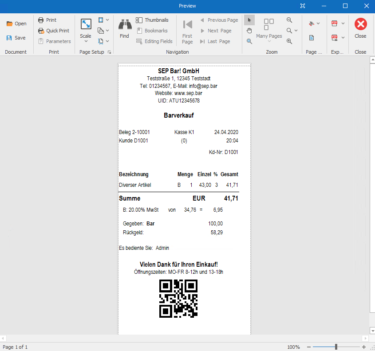The image size is (375, 351).
Task: Click the Rückgeld amount 58,29
Action: [x=217, y=233]
